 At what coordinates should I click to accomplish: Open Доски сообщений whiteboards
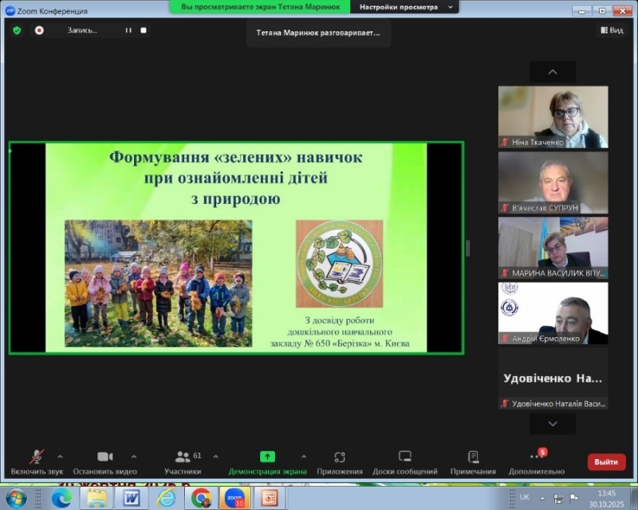[x=404, y=457]
